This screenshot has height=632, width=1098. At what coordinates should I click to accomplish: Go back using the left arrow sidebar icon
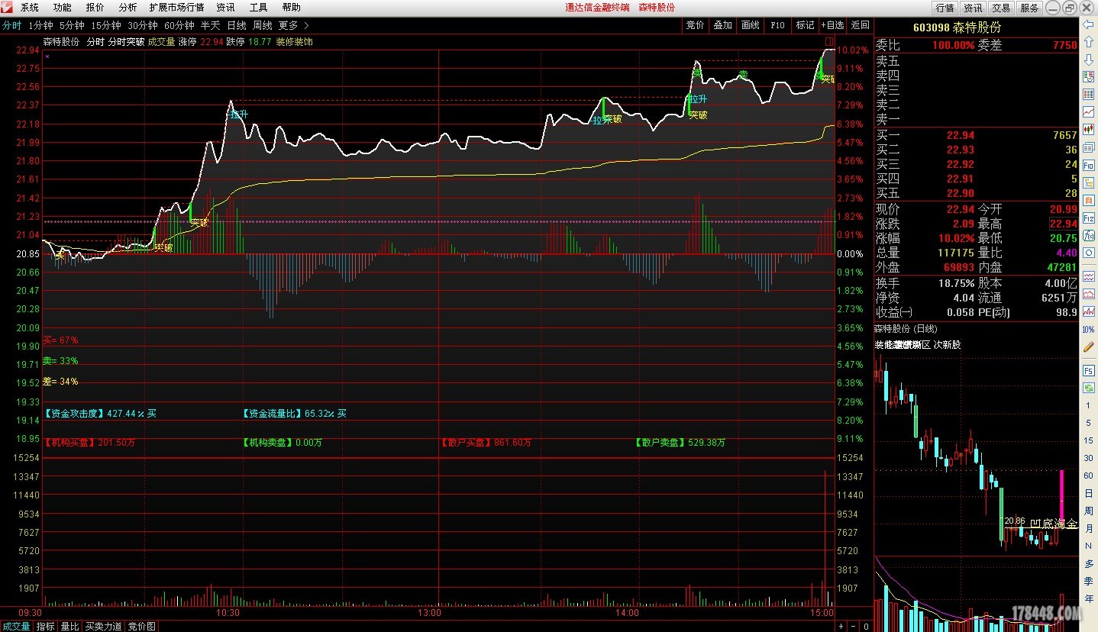click(x=1088, y=25)
